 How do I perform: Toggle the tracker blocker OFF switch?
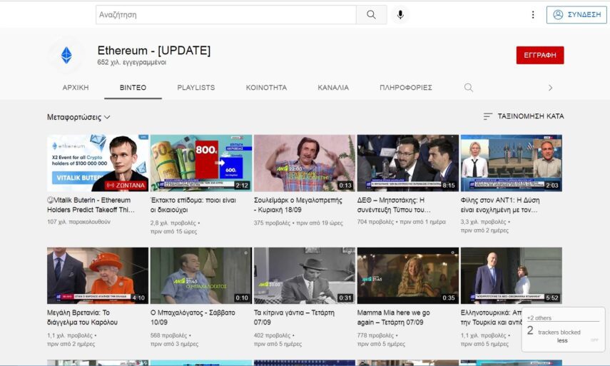pos(594,340)
